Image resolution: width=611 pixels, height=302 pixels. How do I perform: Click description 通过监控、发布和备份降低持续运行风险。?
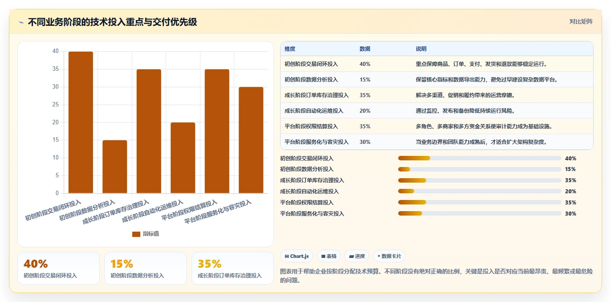pyautogui.click(x=465, y=111)
